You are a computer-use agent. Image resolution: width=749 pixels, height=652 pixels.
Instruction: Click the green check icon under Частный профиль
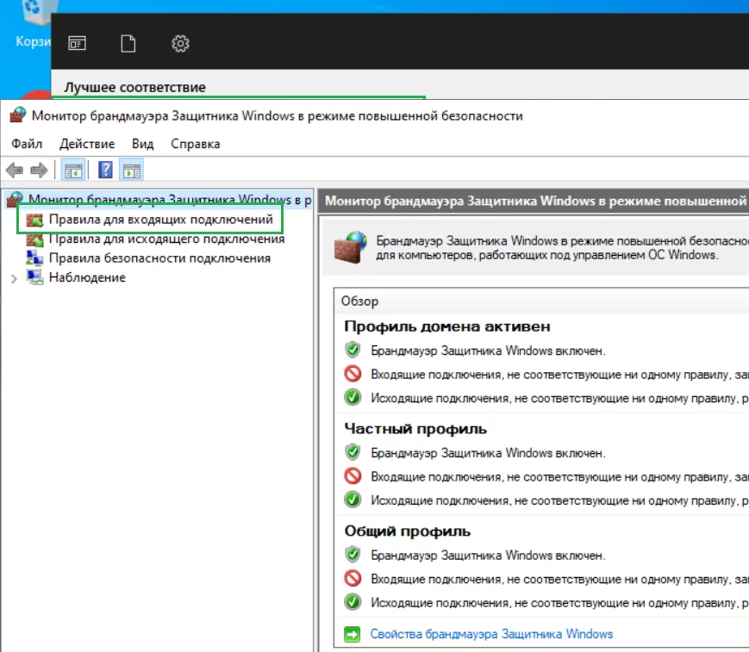point(353,500)
